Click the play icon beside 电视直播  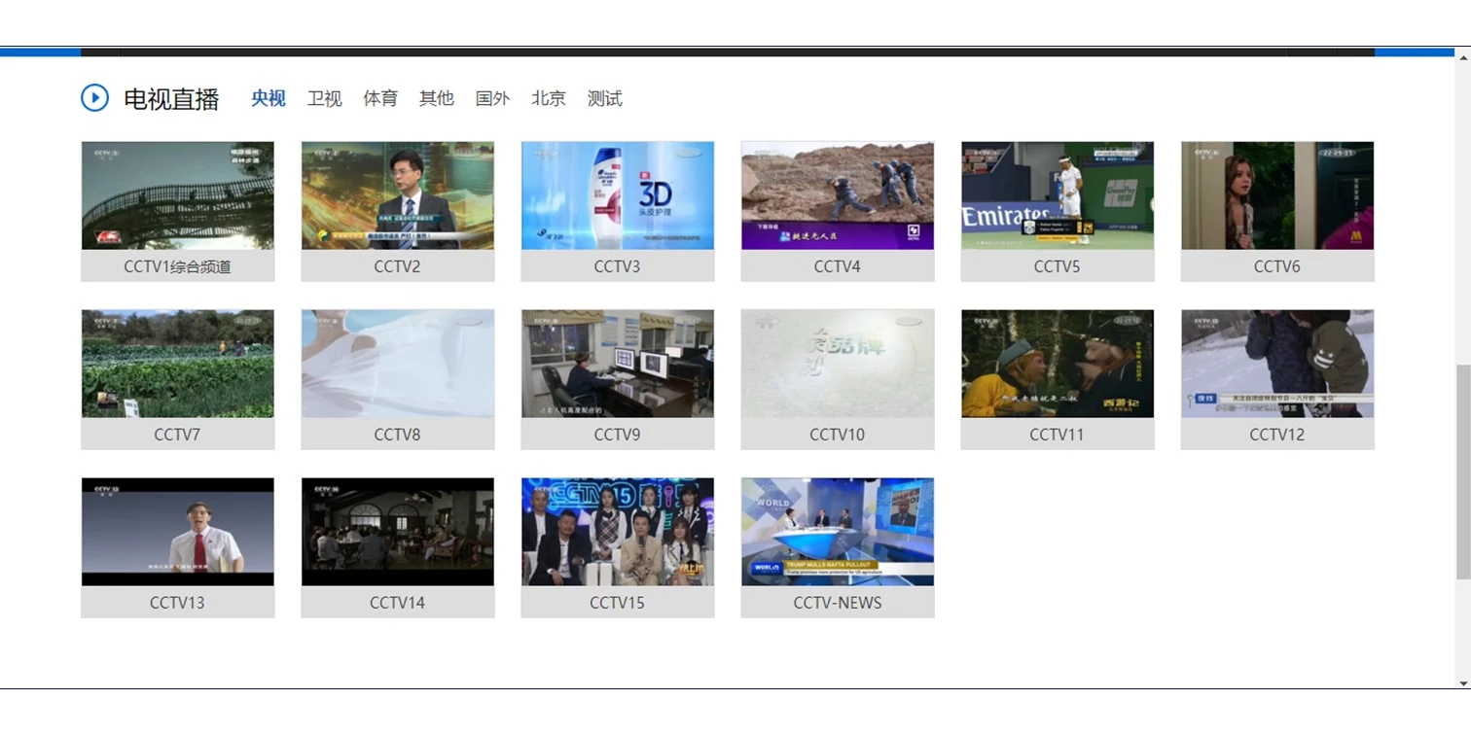[x=94, y=98]
